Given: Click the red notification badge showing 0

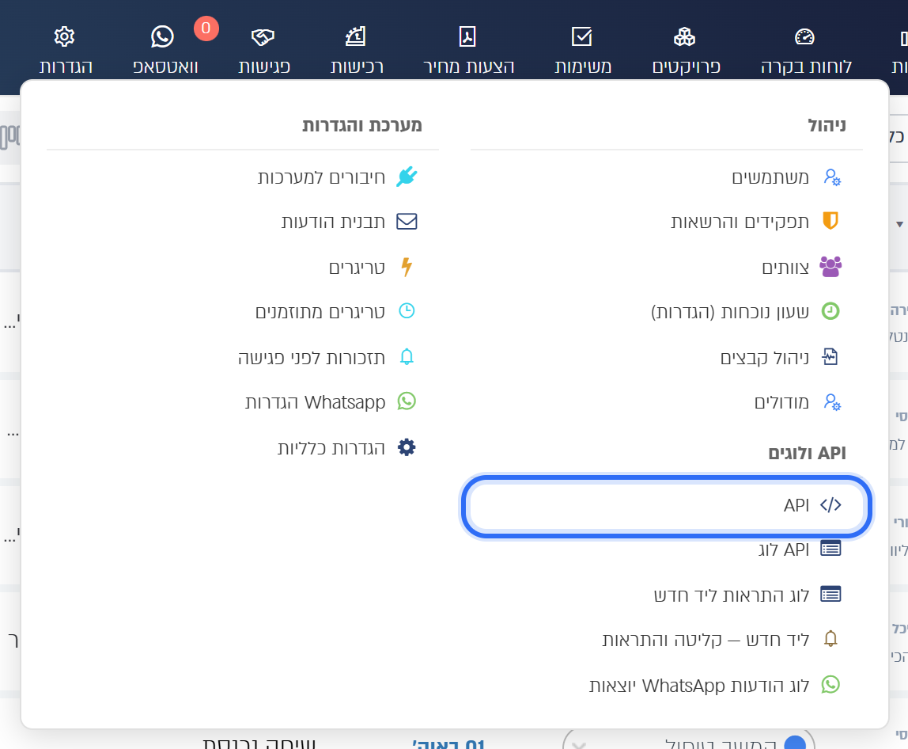Looking at the screenshot, I should pos(206,29).
